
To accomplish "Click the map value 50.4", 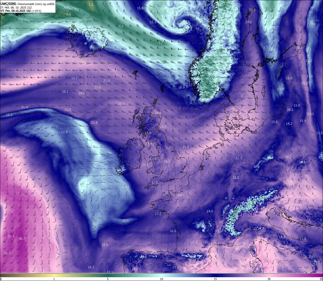I will click(x=11, y=236).
